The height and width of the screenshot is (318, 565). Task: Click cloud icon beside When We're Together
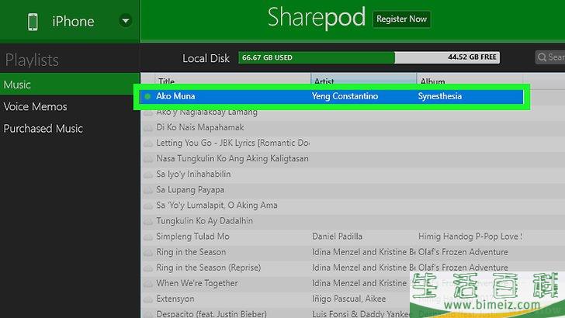pos(148,284)
